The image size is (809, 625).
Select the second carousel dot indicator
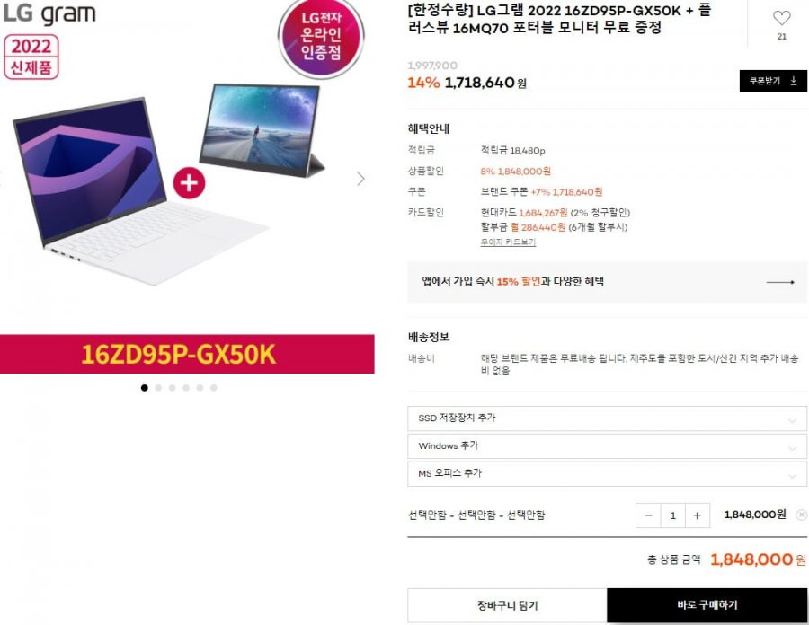pos(158,387)
